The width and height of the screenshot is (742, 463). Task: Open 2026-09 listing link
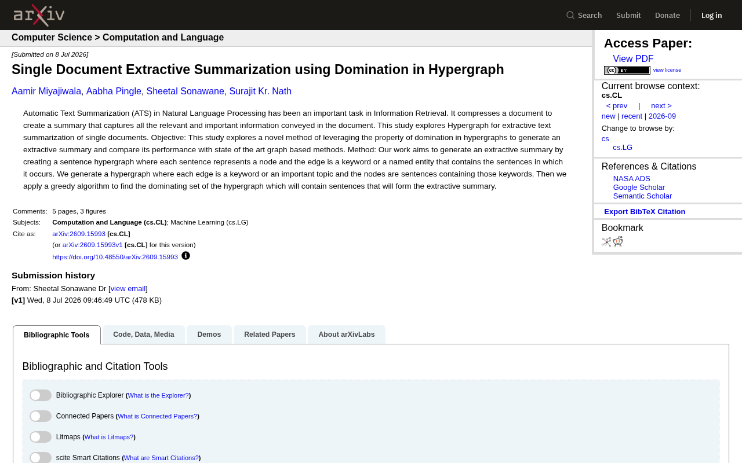tap(662, 116)
